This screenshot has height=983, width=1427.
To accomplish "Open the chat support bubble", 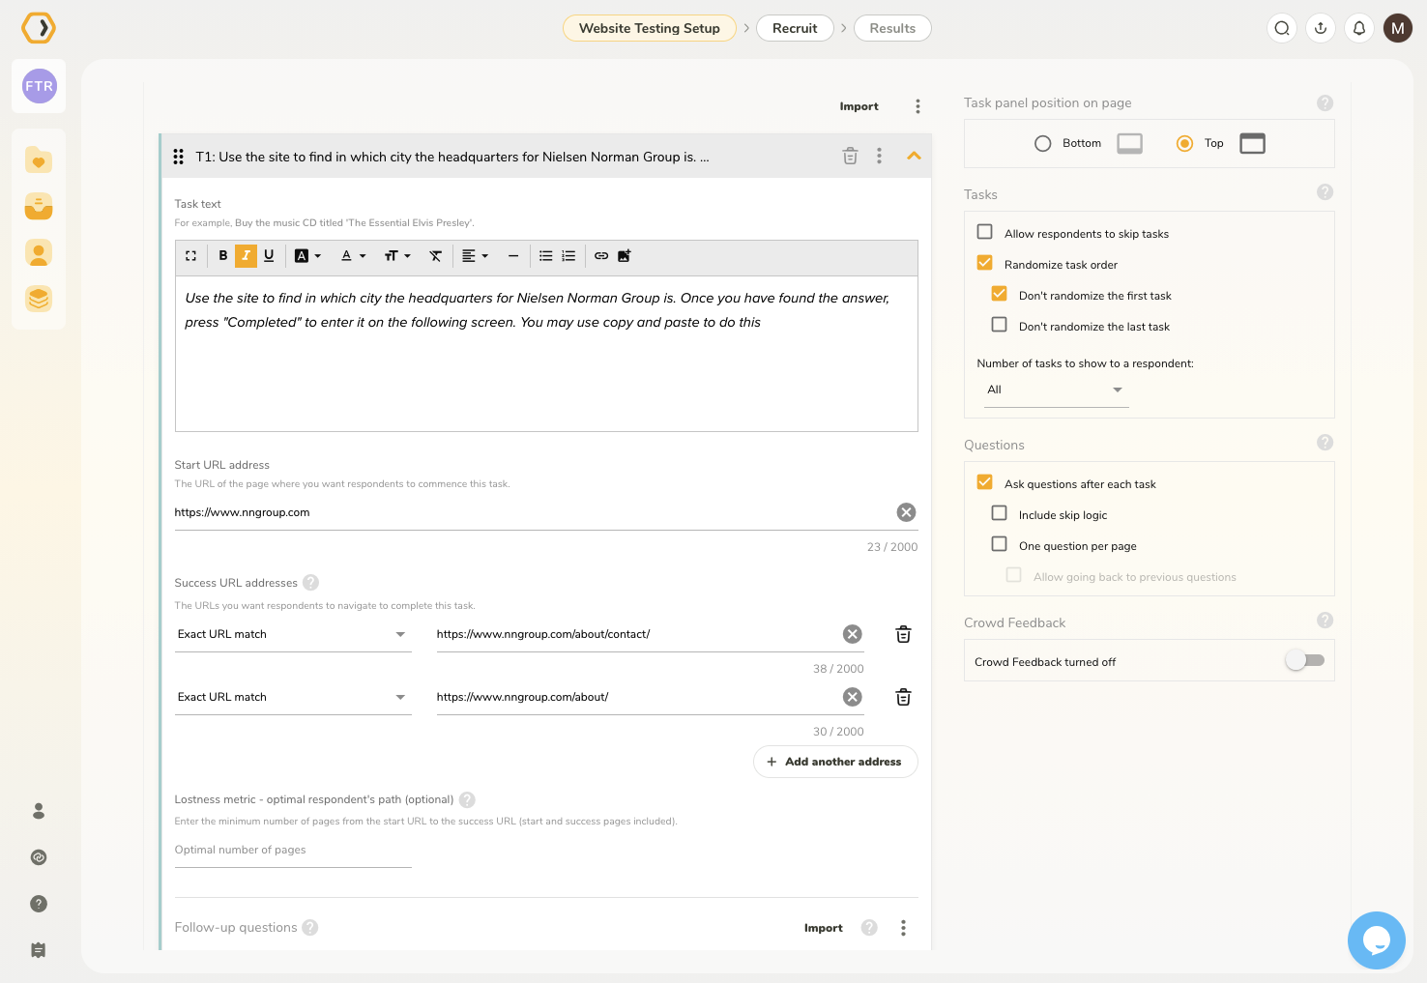I will (1377, 940).
